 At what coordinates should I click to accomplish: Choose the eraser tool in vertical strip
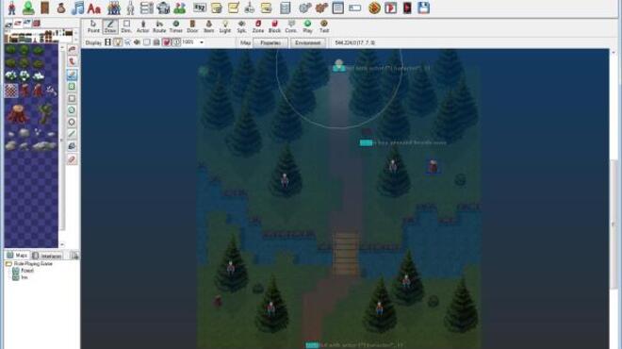(x=72, y=158)
